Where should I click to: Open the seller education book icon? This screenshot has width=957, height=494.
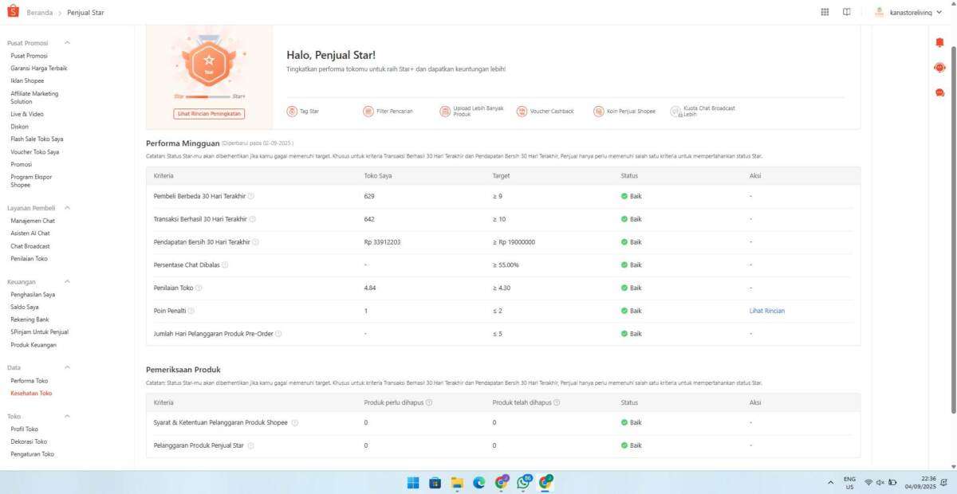click(x=846, y=12)
